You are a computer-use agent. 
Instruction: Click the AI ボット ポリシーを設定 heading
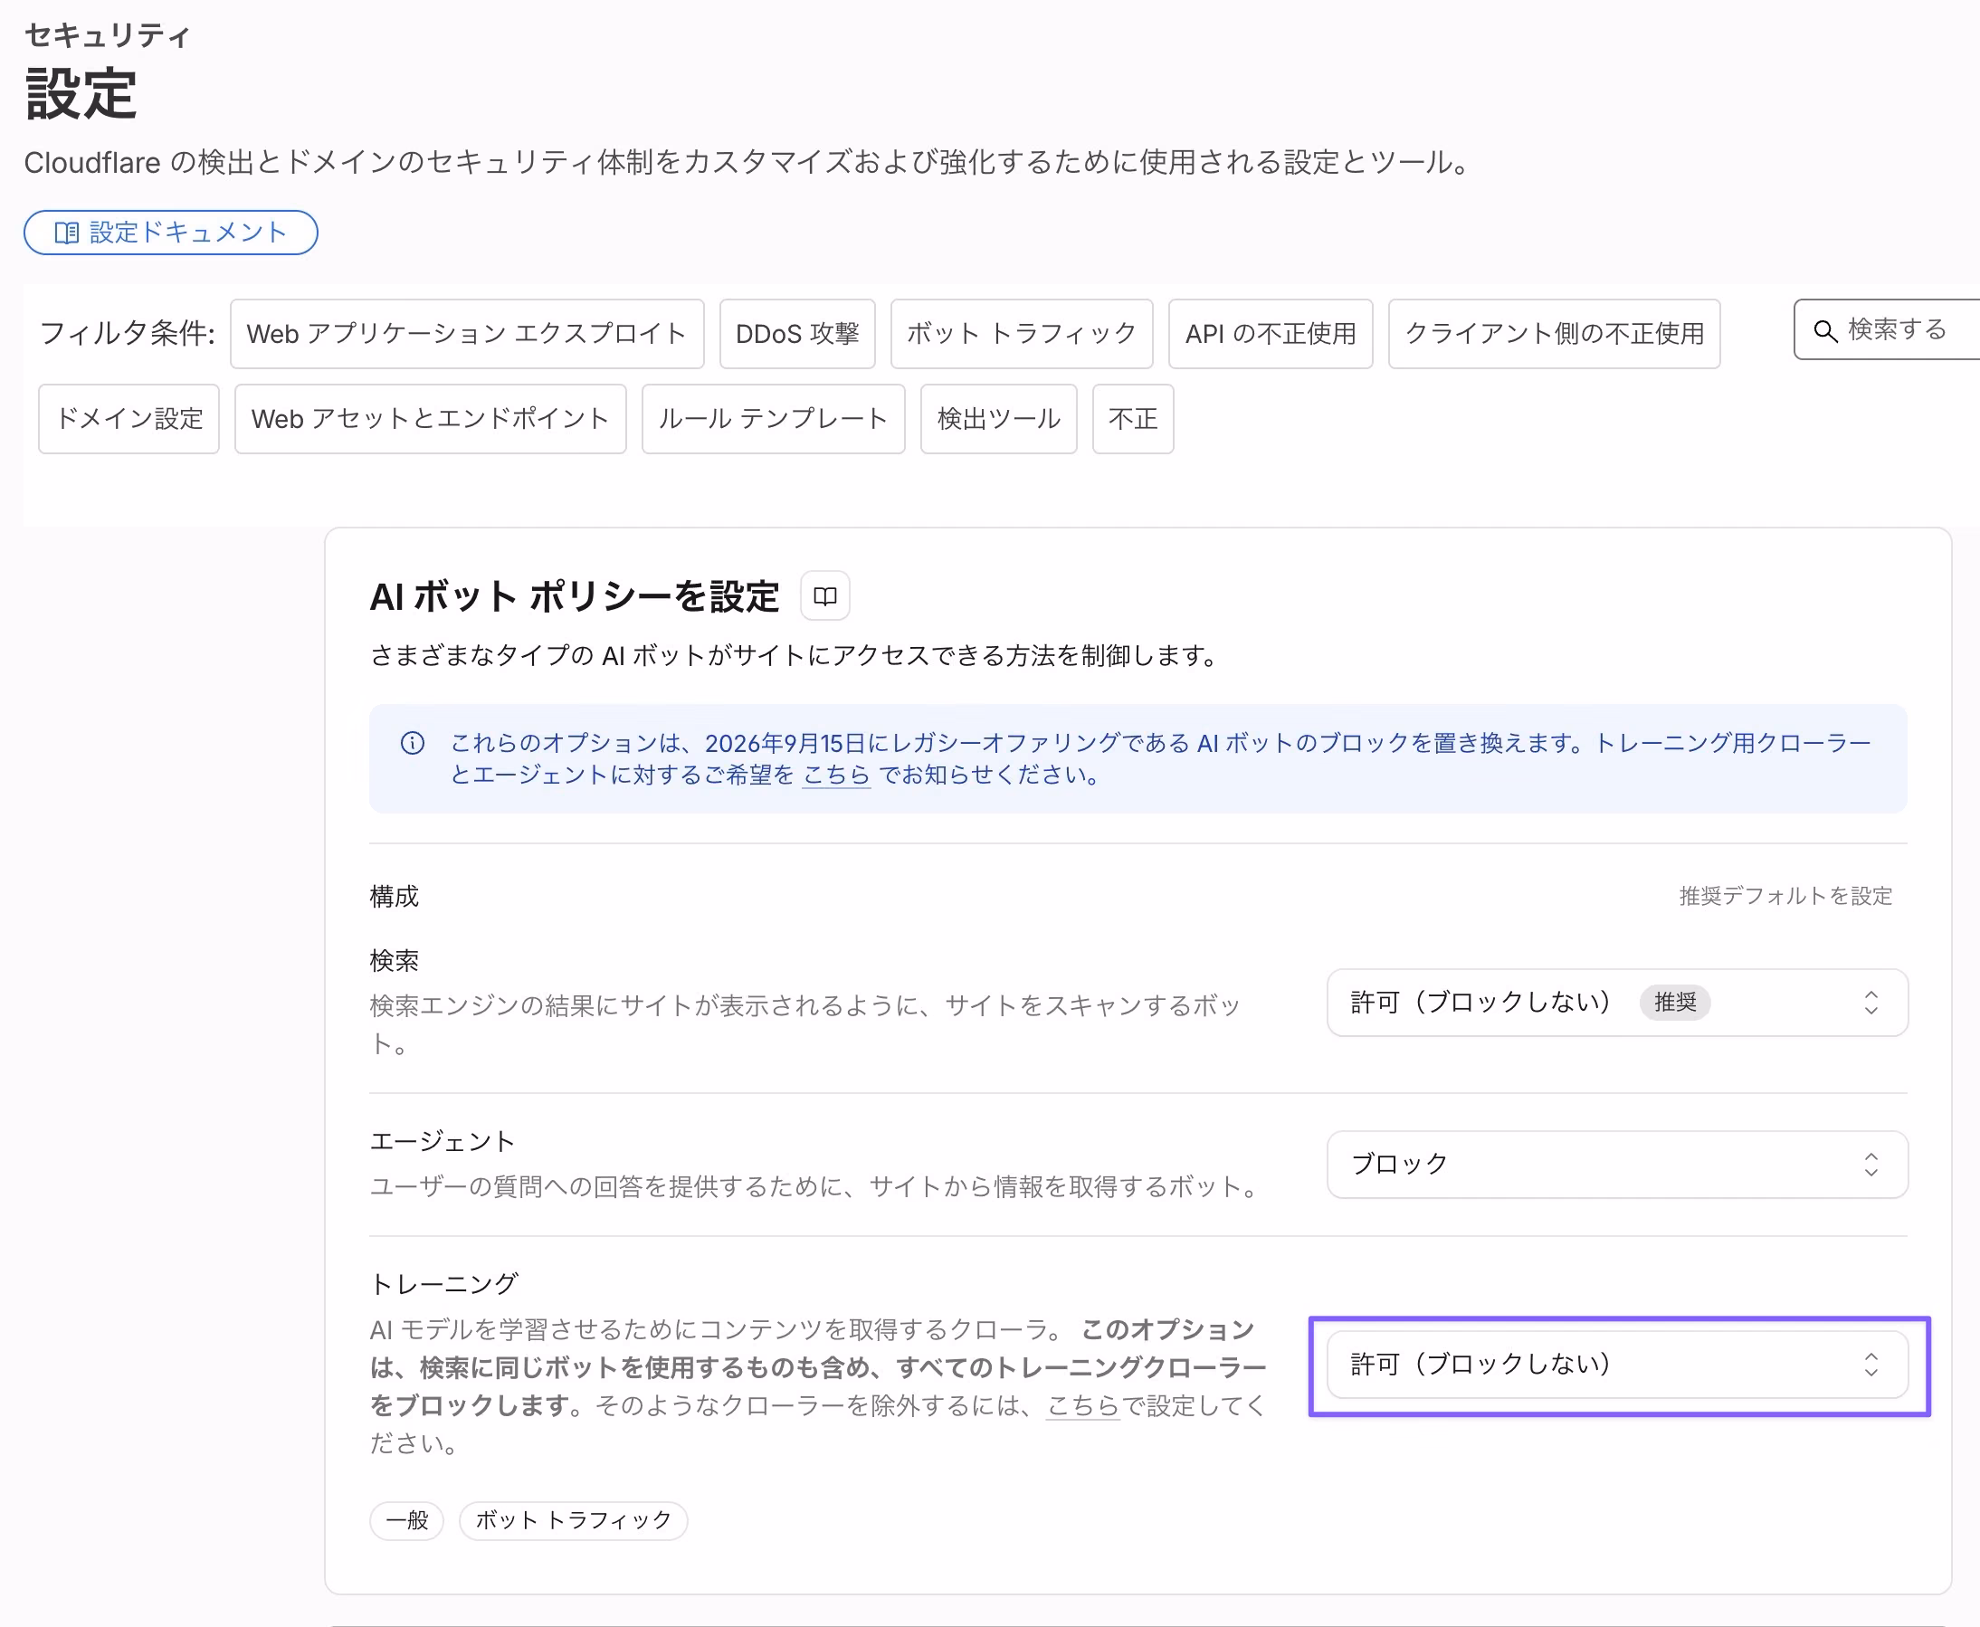click(x=575, y=597)
